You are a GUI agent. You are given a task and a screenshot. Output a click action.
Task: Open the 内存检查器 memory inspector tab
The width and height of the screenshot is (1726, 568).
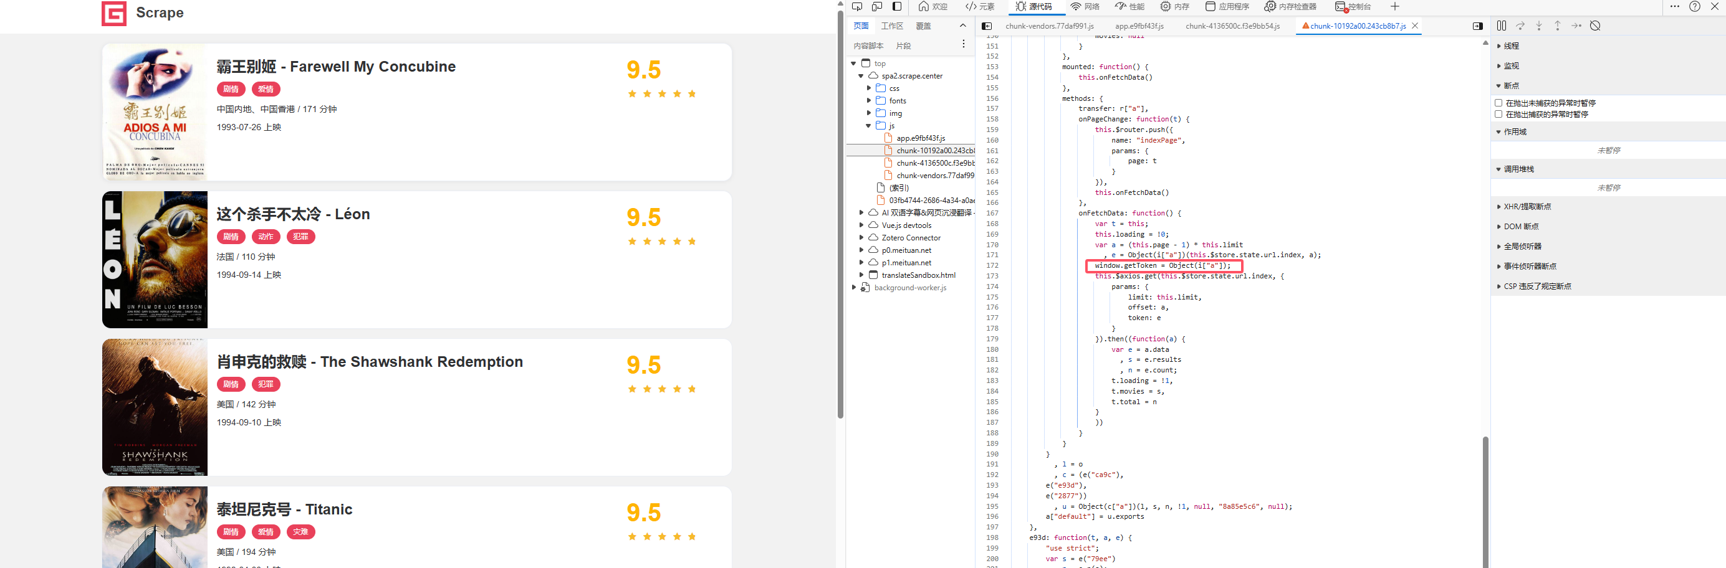click(x=1290, y=7)
